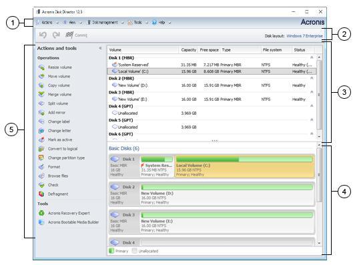This screenshot has height=265, width=353.
Task: Select the New Volume (E:) partition block
Action: point(227,222)
